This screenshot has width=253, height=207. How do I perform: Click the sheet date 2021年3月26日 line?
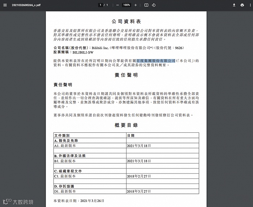tap(79, 201)
